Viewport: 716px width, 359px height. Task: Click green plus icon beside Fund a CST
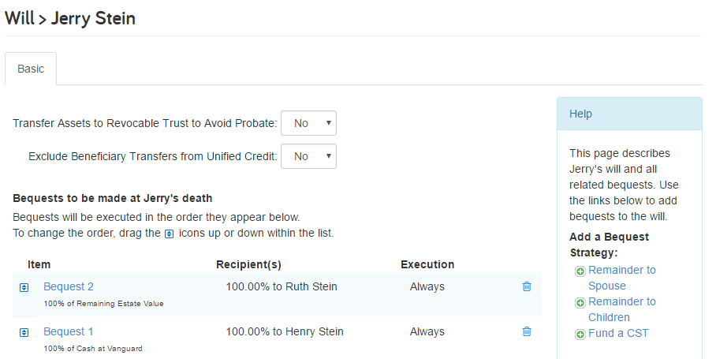pos(580,335)
